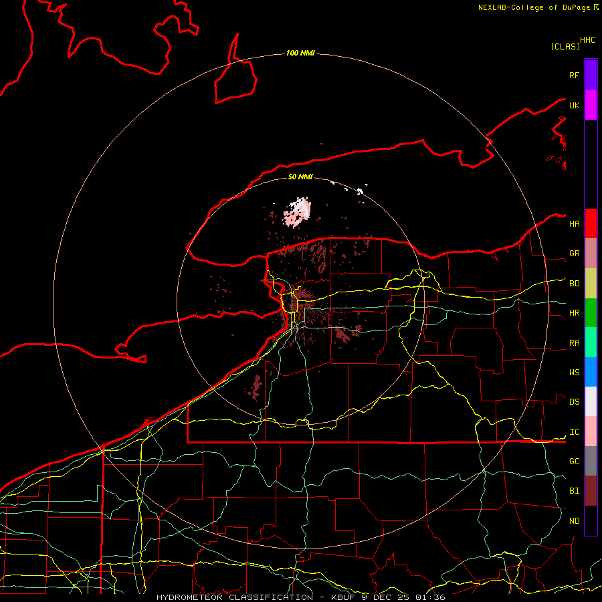Click the IC pink legend block
This screenshot has width=602, height=602.
[591, 431]
